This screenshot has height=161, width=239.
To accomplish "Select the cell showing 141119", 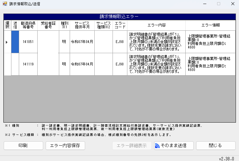I will point(28,64).
